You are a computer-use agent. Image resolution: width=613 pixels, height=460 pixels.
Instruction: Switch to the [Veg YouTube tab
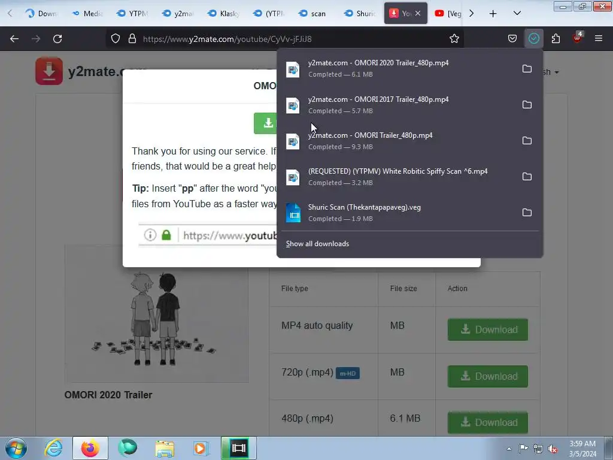[448, 13]
